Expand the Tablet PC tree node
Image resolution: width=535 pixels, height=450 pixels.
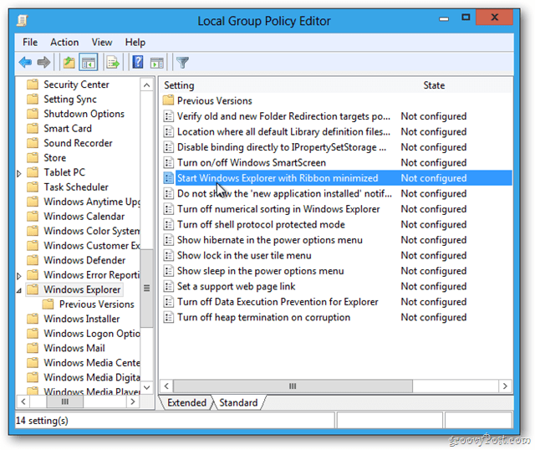click(19, 173)
